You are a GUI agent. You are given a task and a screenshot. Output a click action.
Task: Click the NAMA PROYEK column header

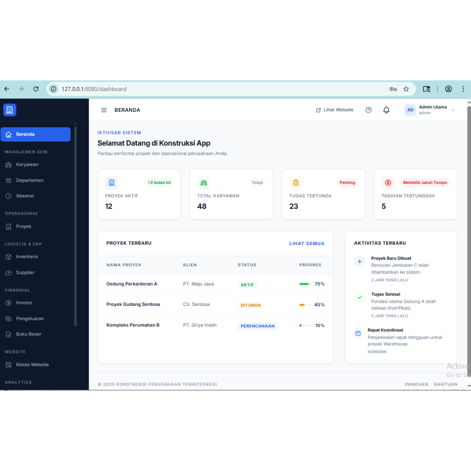click(x=124, y=265)
